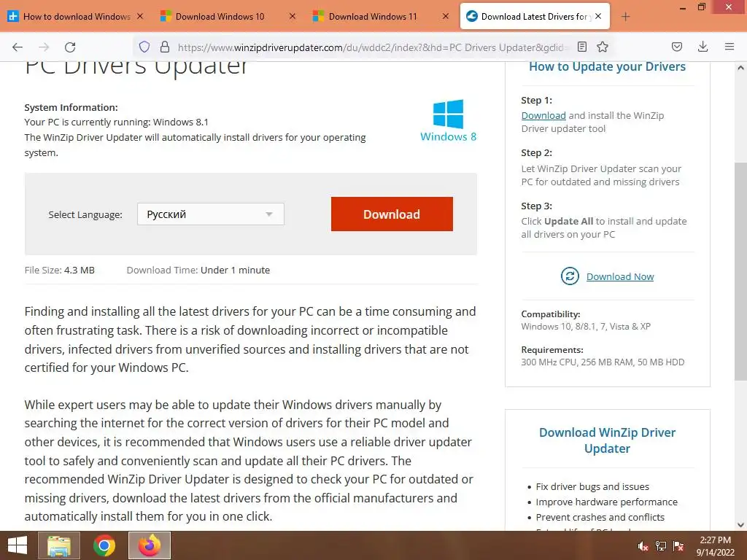Click 'System Information:' label
Image resolution: width=747 pixels, height=560 pixels.
[71, 108]
